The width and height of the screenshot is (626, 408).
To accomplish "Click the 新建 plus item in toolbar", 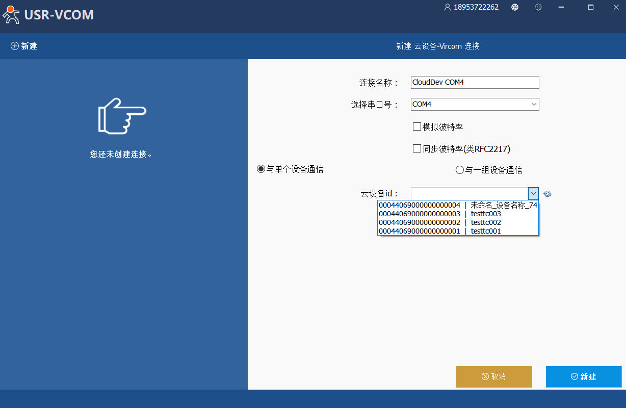I will [x=24, y=46].
